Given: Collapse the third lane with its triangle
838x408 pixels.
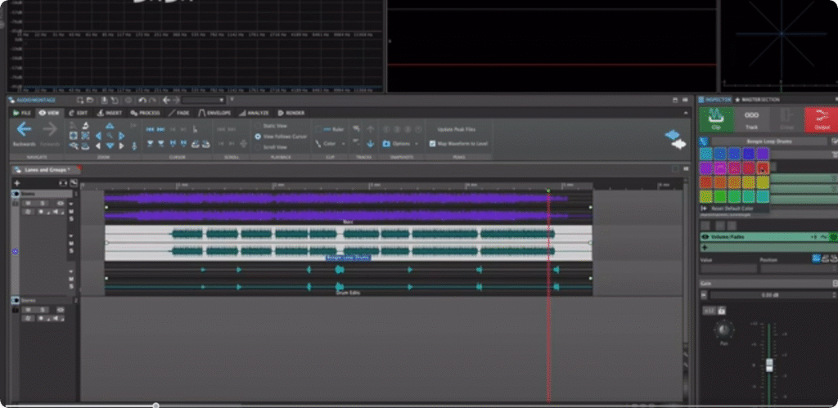Looking at the screenshot, I should point(71,271).
